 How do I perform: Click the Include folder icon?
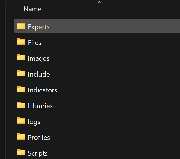pos(21,73)
